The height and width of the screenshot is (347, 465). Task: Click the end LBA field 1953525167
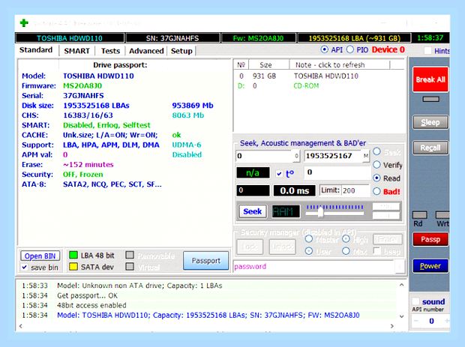333,156
